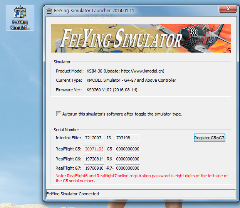240x208 pixels.
Task: Click the FeiYing Simulator banner image
Action: pyautogui.click(x=141, y=38)
